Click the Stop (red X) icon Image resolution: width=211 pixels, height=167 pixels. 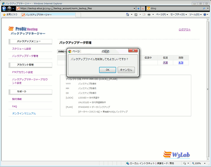coord(143,8)
